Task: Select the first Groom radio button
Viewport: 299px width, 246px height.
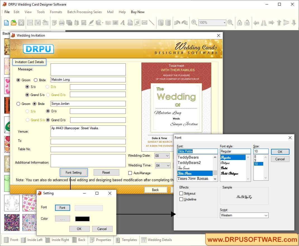Action: (18, 80)
